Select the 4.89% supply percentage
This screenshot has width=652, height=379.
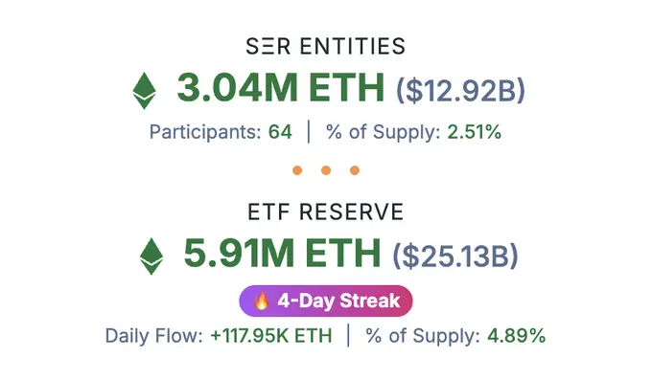(x=516, y=335)
